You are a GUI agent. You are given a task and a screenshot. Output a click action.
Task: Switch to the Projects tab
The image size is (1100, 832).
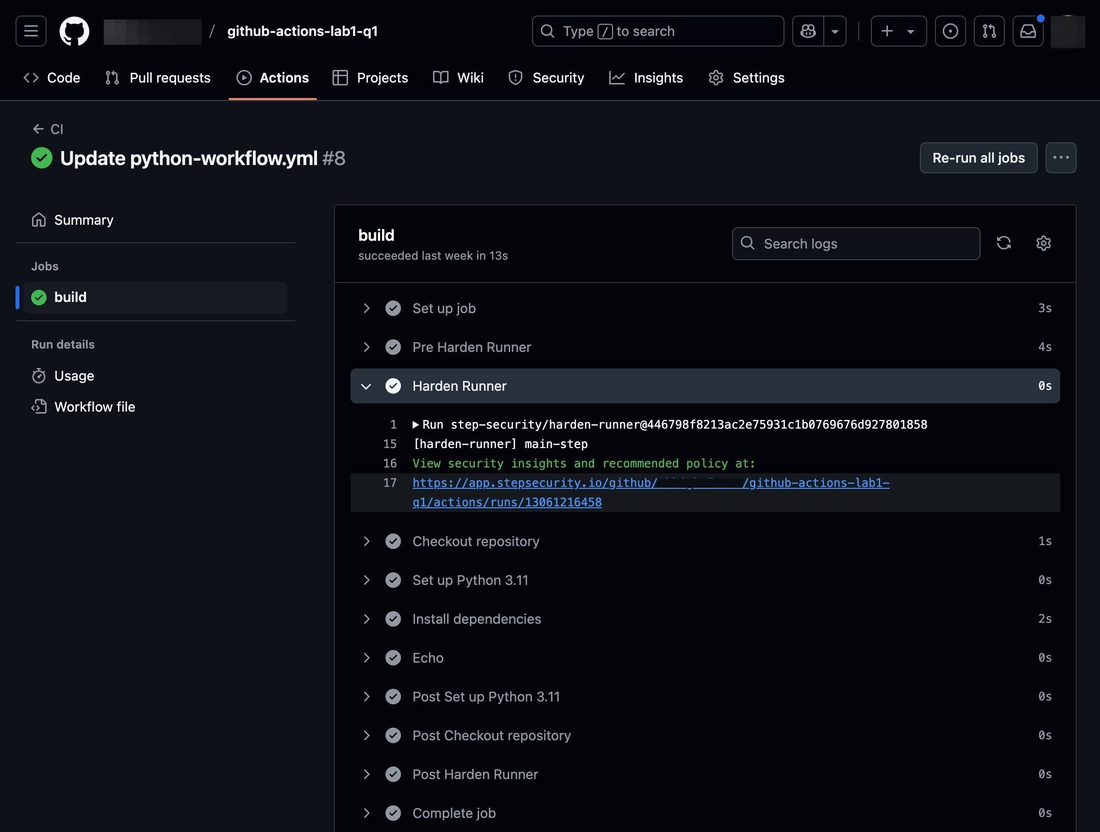pyautogui.click(x=370, y=78)
